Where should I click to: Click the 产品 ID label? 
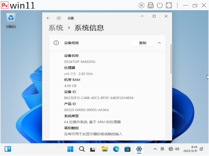coord(70,104)
